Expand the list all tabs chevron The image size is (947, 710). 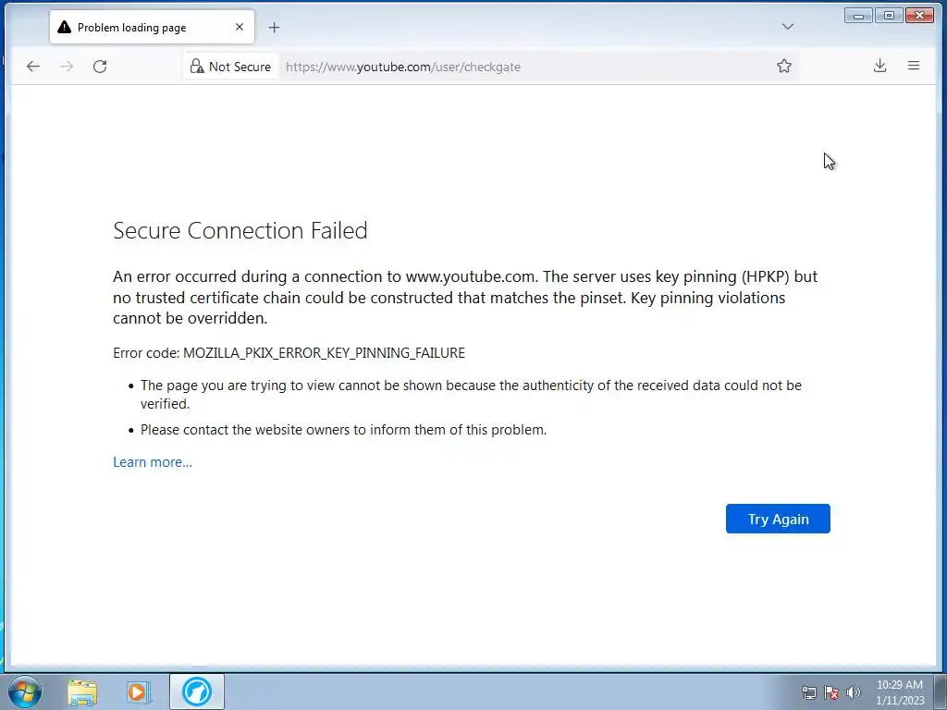788,27
